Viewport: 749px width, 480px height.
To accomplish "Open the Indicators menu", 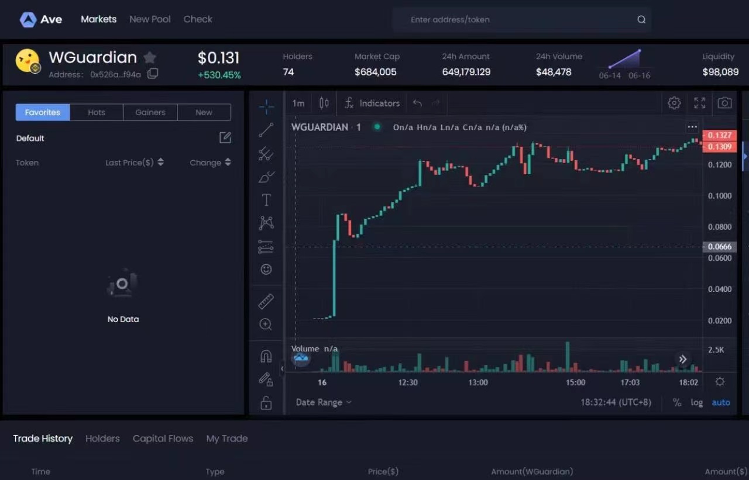I will tap(372, 103).
